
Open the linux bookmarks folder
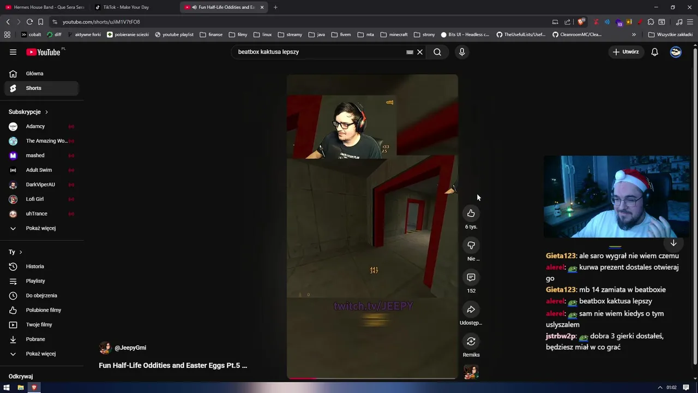[262, 34]
